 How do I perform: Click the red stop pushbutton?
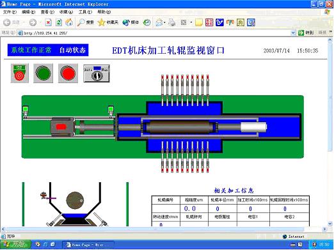pyautogui.click(x=68, y=73)
